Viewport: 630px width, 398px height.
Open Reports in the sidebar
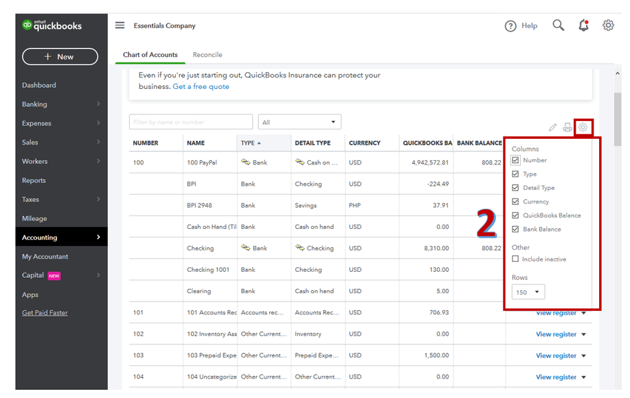pos(34,180)
